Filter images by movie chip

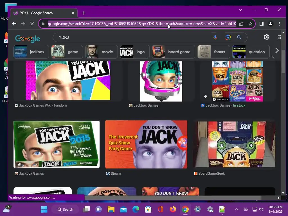click(x=101, y=52)
